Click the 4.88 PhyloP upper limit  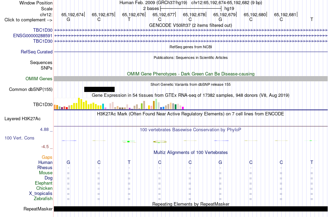coord(44,130)
